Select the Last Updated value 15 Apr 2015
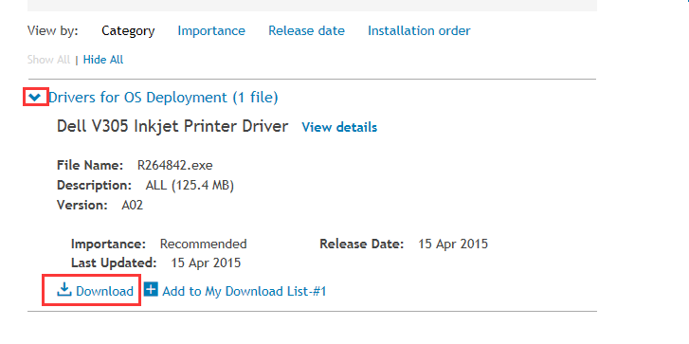This screenshot has height=344, width=689. (206, 263)
